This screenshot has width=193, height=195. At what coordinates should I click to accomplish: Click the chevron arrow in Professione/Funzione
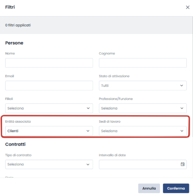point(182,108)
